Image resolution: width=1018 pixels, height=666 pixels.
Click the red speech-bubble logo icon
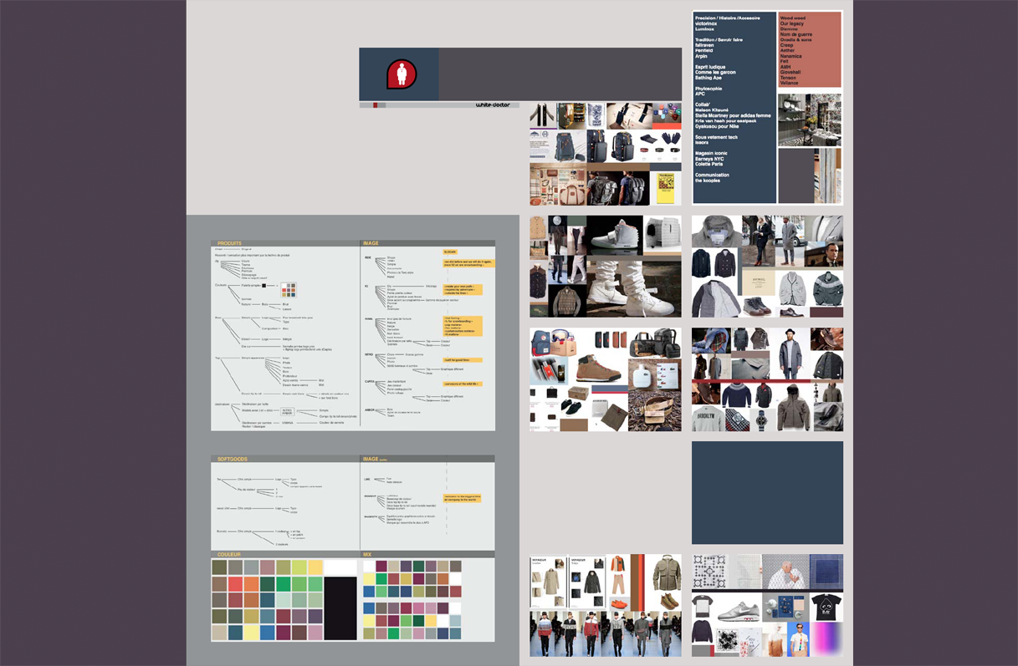(x=400, y=74)
